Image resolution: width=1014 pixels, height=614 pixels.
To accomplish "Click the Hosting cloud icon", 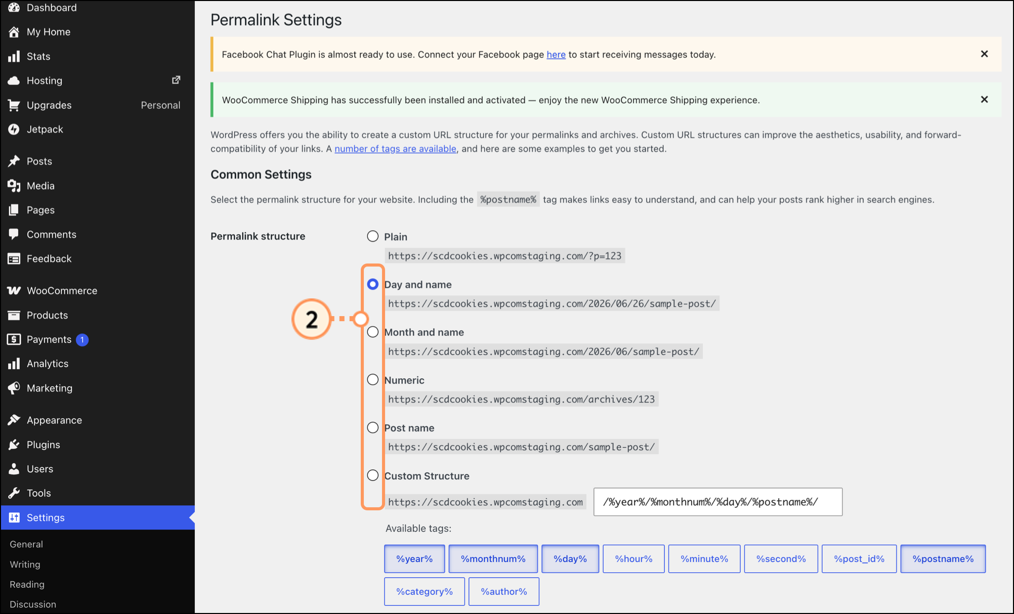I will tap(14, 80).
